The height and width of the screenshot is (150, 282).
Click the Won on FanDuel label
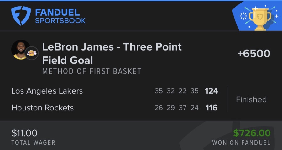241,142
